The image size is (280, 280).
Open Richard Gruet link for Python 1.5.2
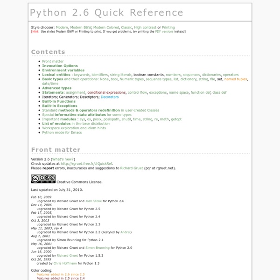pyautogui.click(x=67, y=256)
